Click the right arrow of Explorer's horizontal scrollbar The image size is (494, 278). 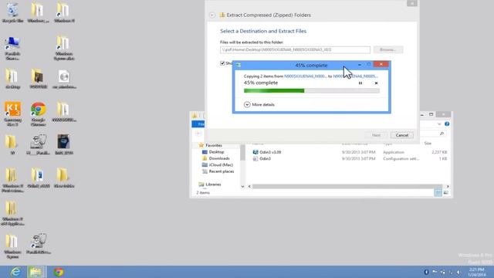coord(448,187)
